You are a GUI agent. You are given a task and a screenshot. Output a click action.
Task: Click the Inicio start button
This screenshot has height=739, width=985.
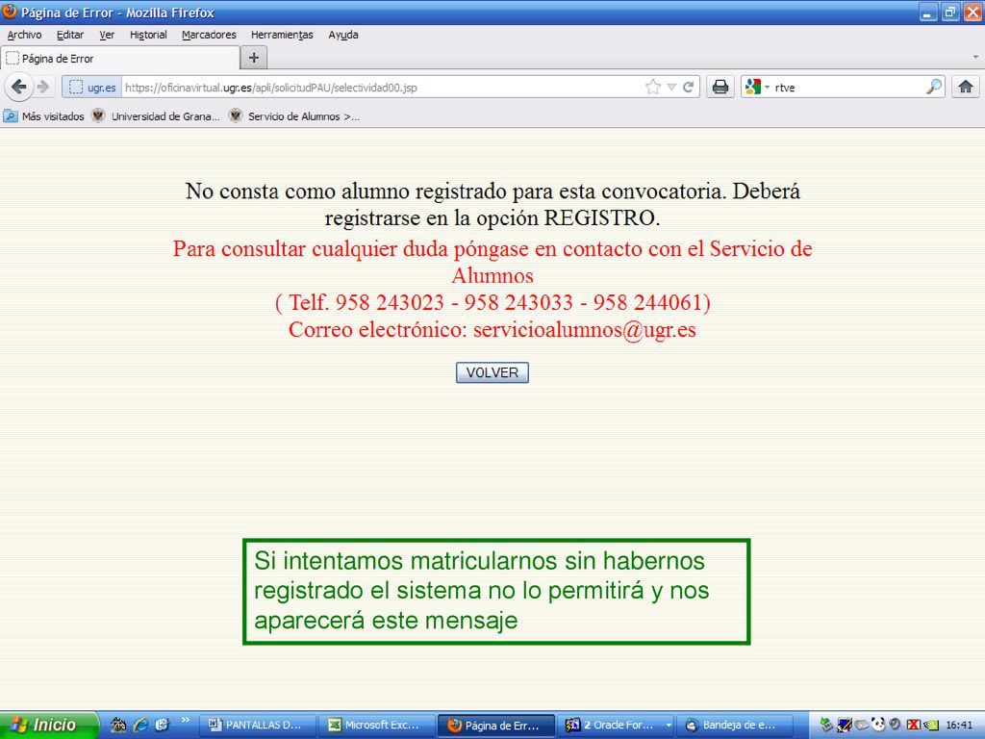tap(49, 726)
